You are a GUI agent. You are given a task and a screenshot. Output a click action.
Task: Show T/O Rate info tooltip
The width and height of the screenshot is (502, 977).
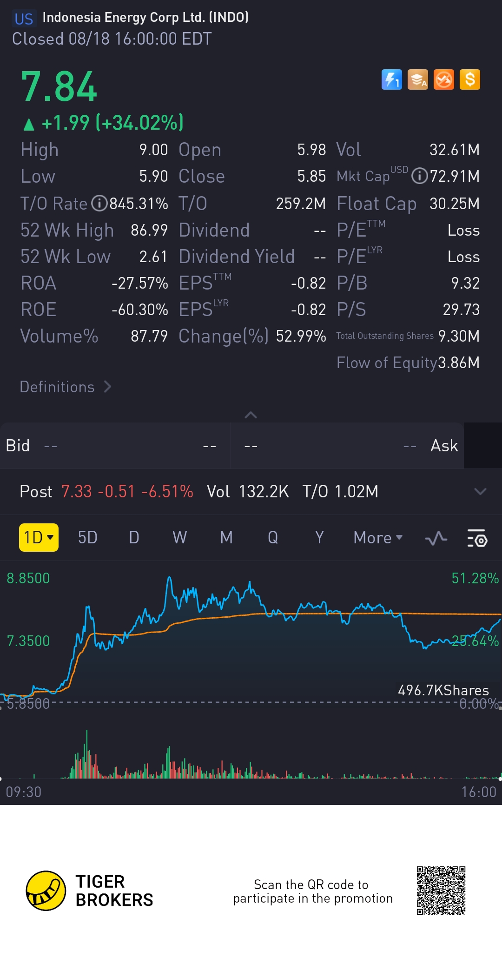(99, 204)
